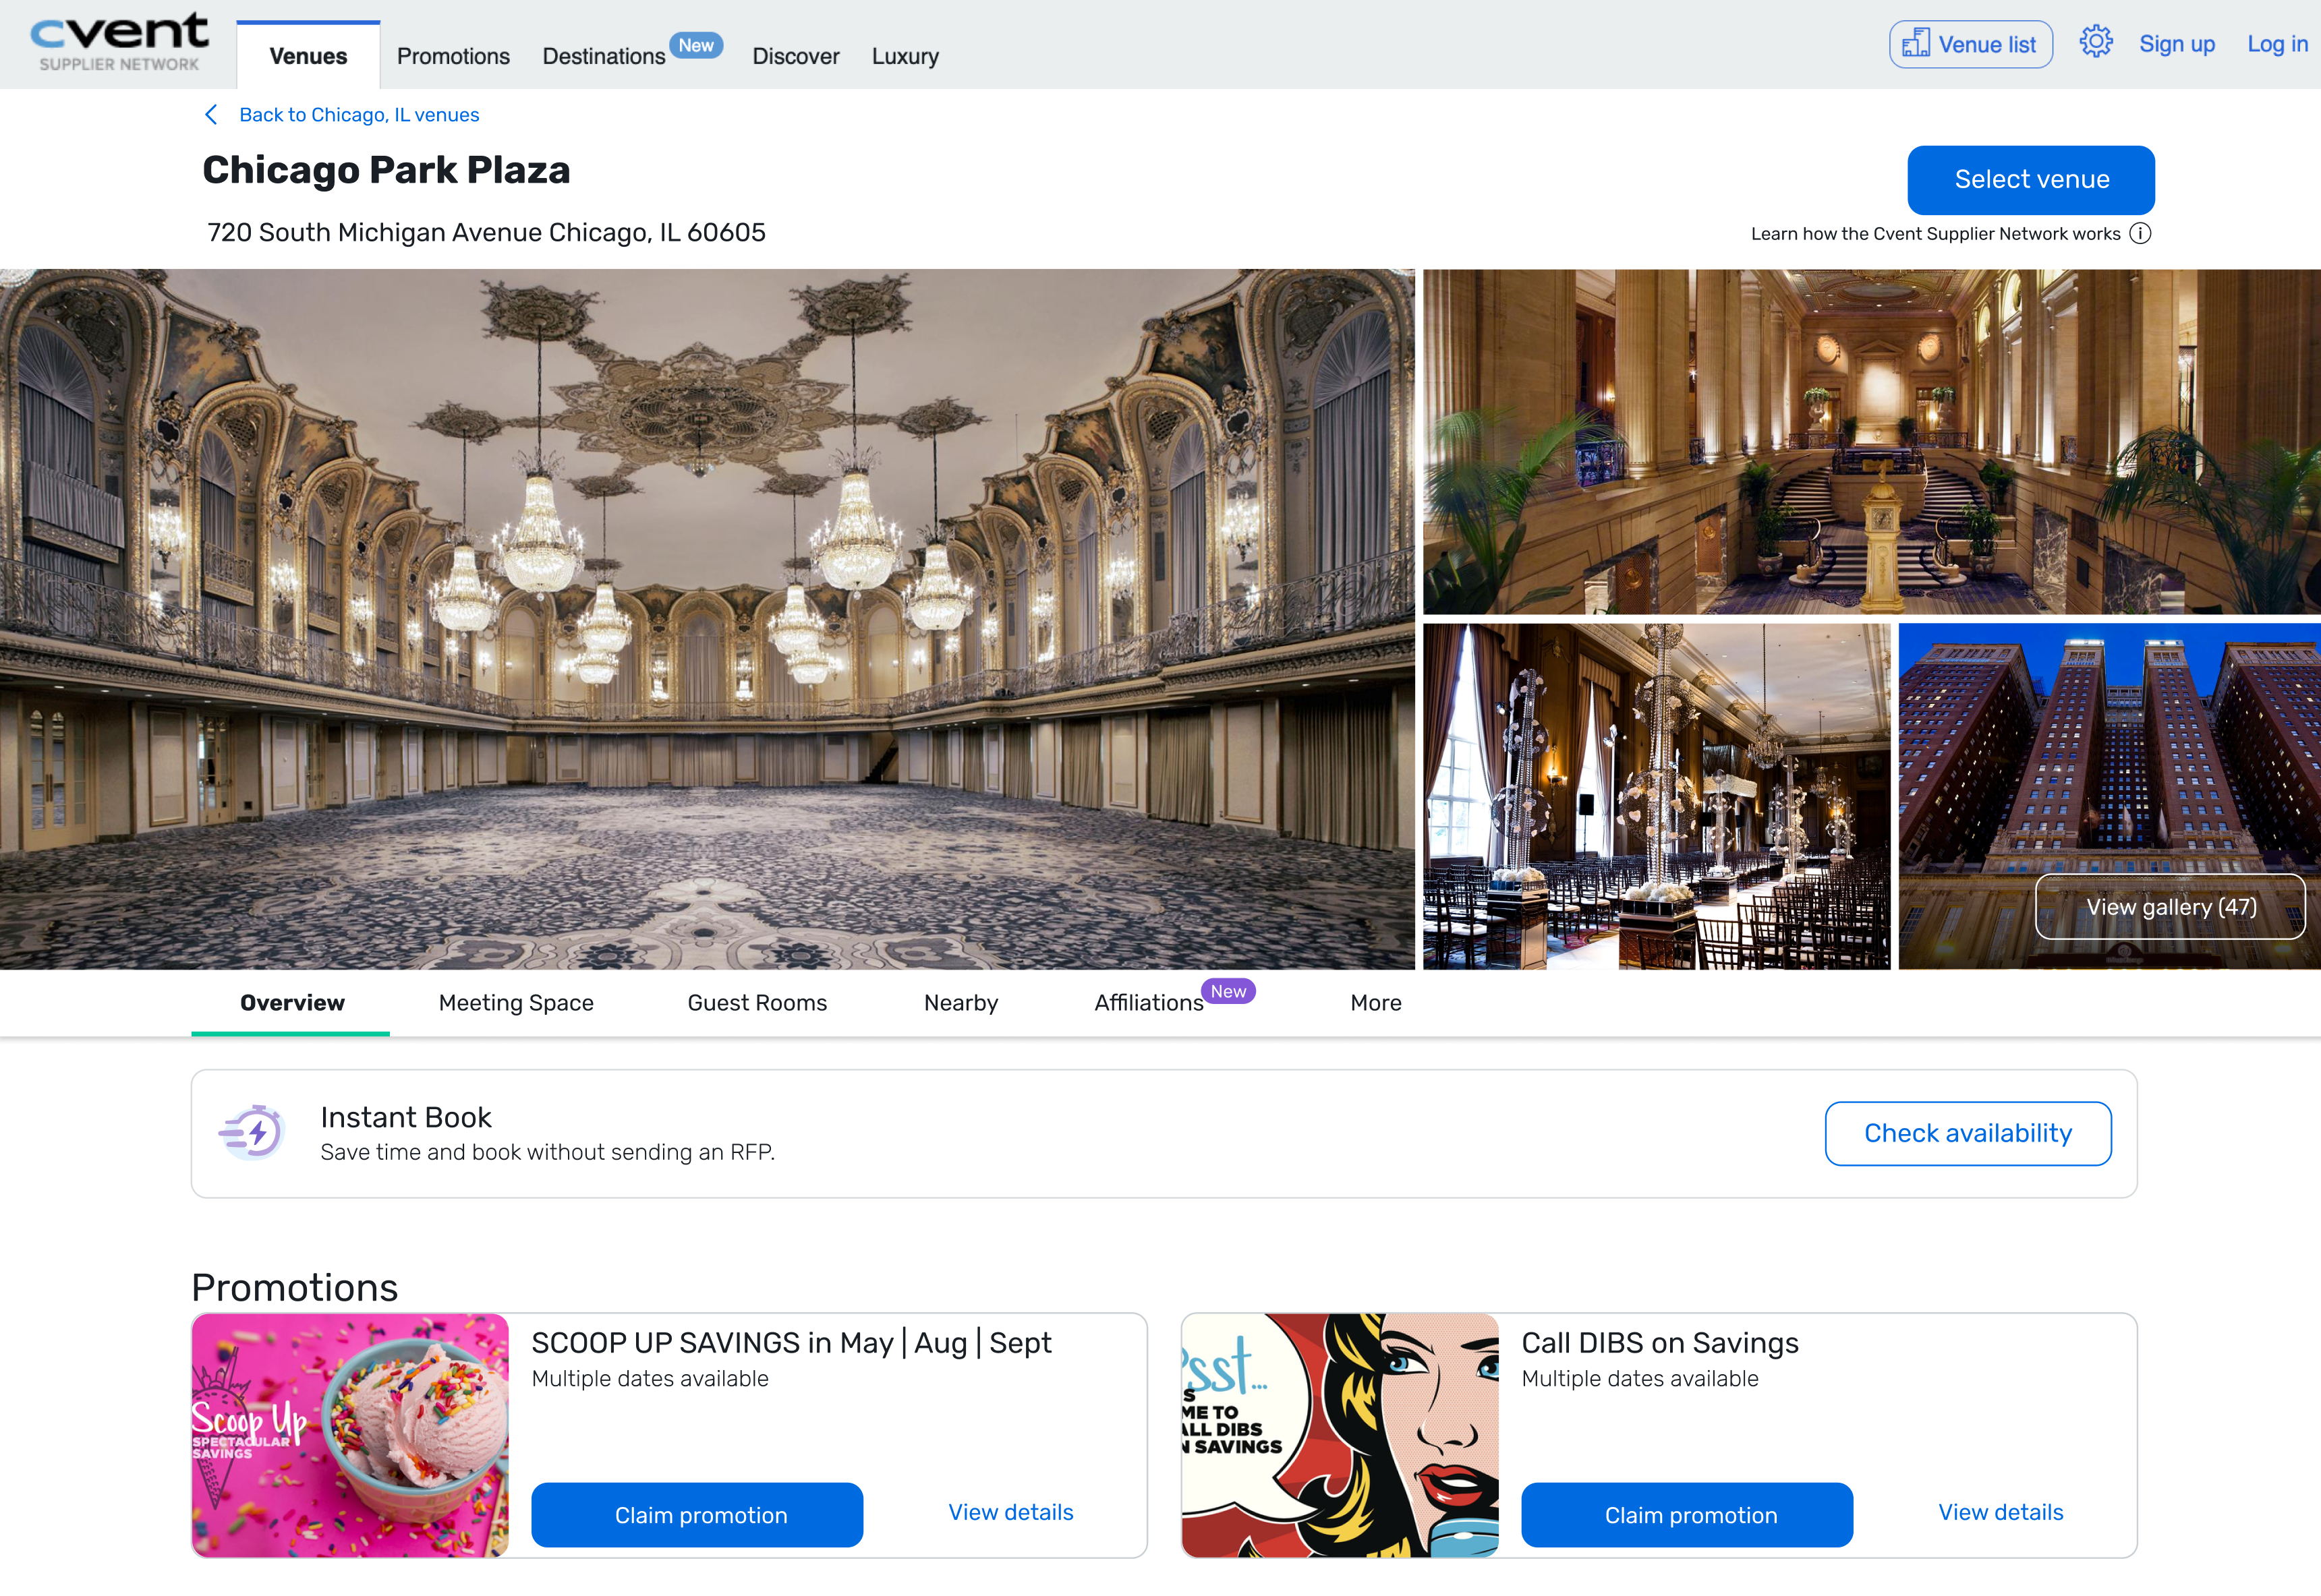This screenshot has height=1596, width=2321.
Task: Click the info icon beside Learn how
Action: [x=2140, y=234]
